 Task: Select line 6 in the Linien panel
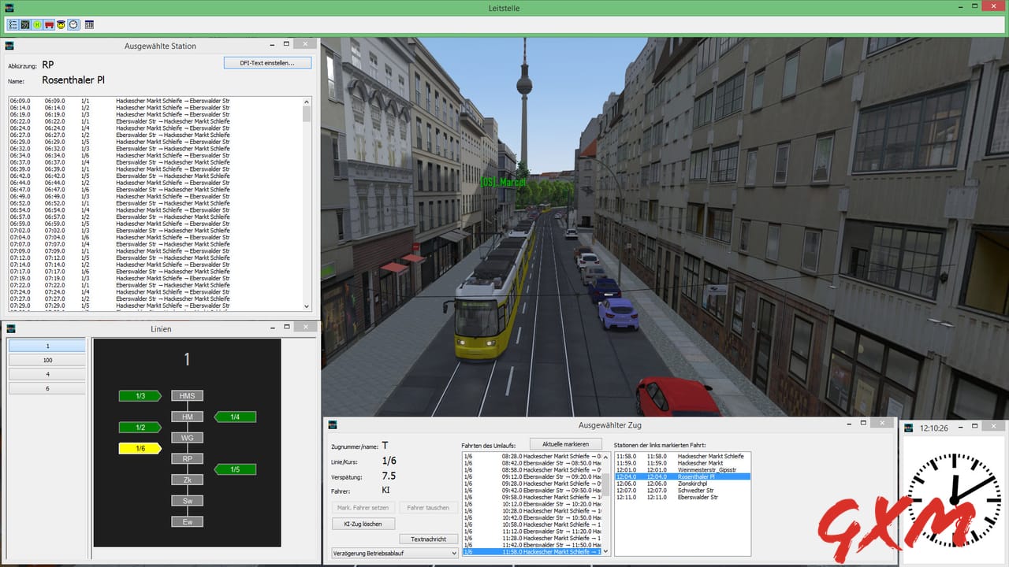[x=47, y=387]
